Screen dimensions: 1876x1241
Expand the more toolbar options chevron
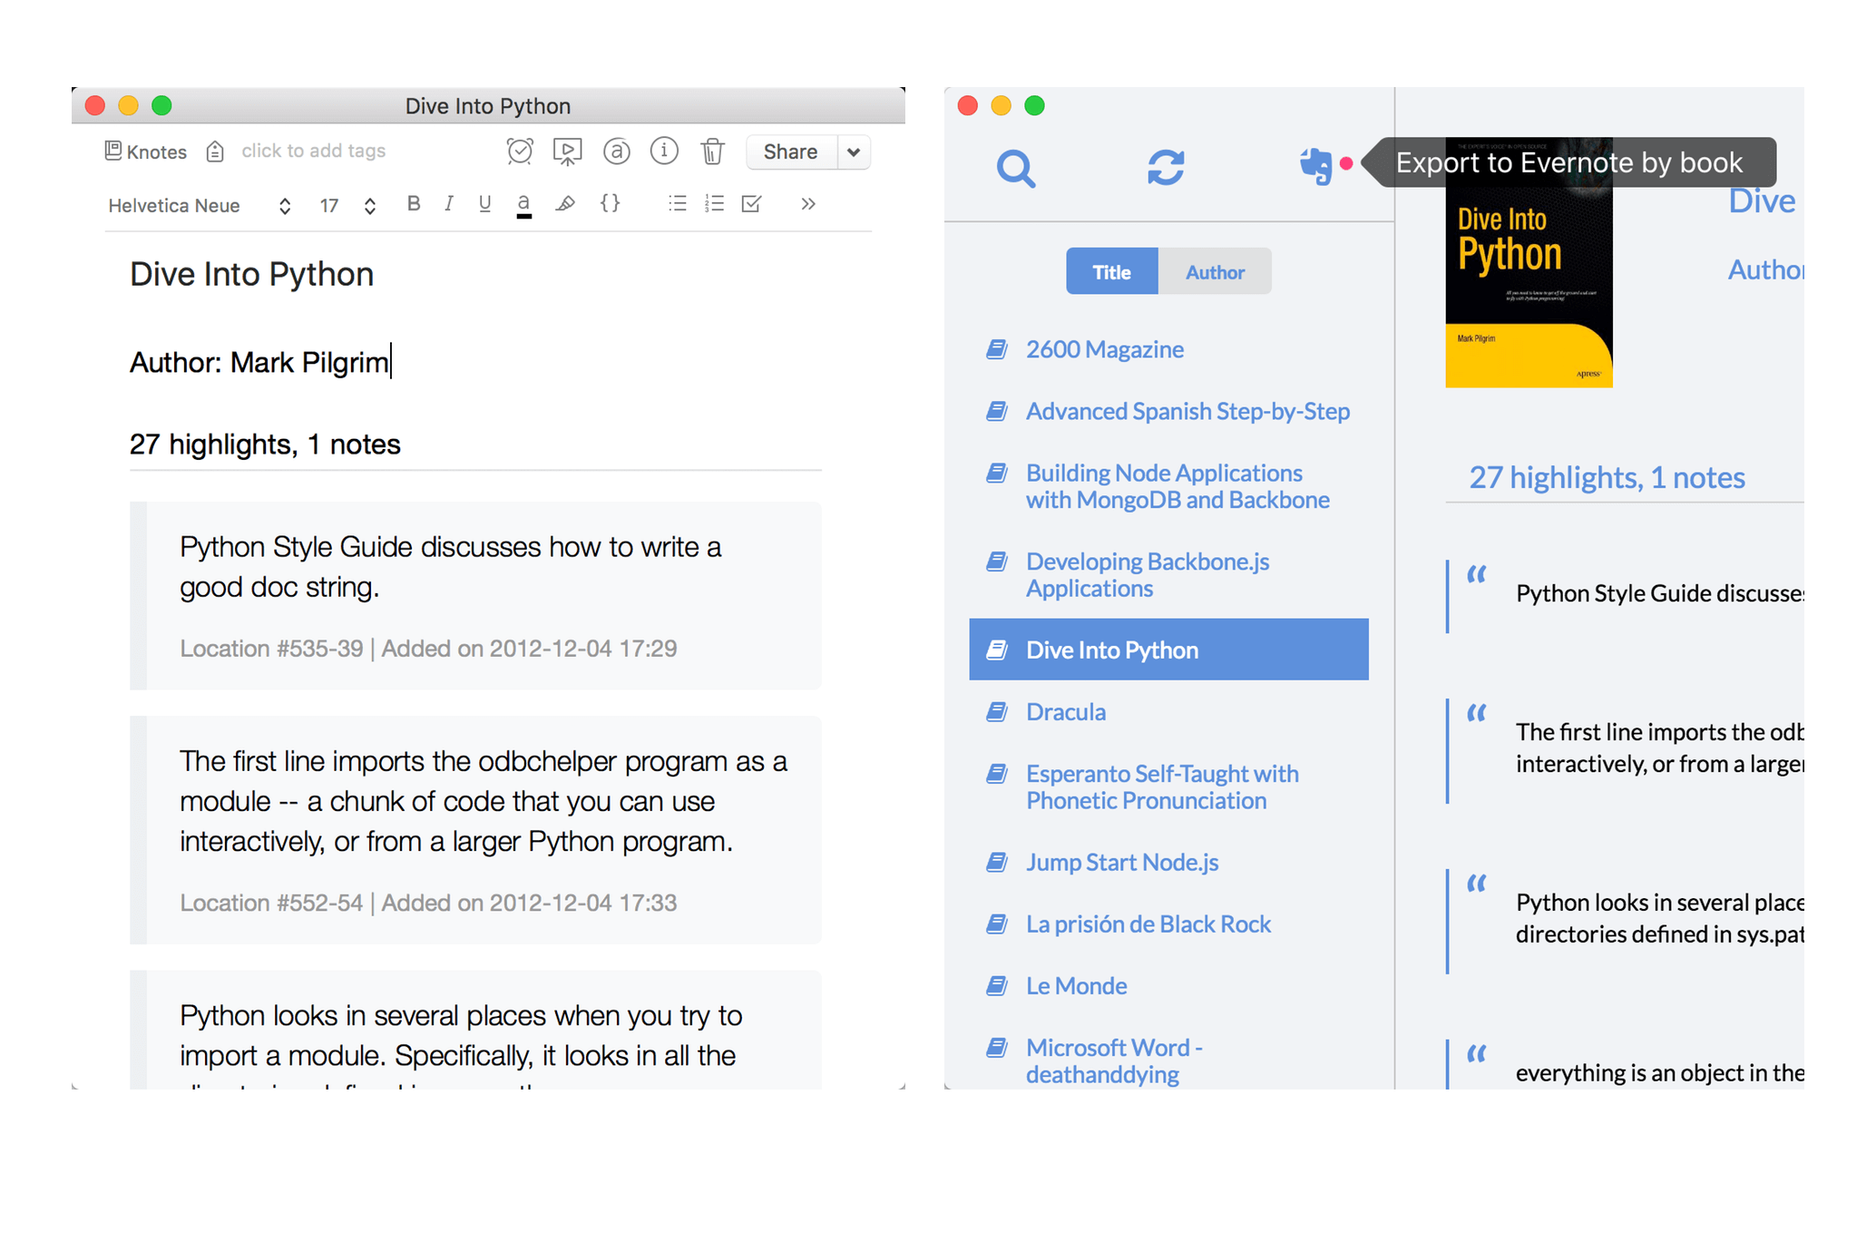coord(808,205)
